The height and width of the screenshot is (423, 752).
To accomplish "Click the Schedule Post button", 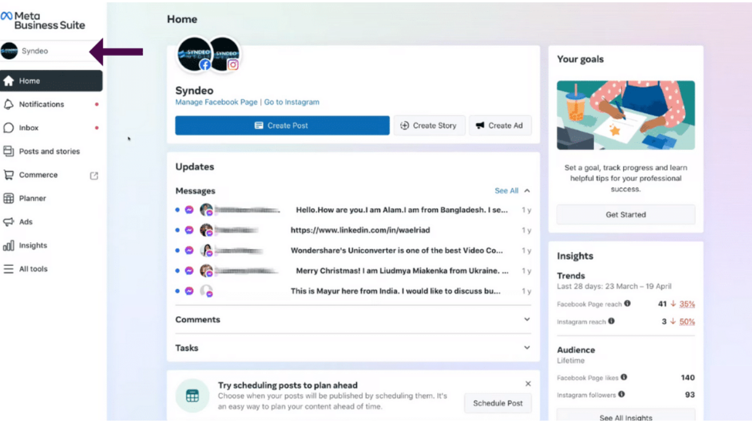I will pos(498,403).
